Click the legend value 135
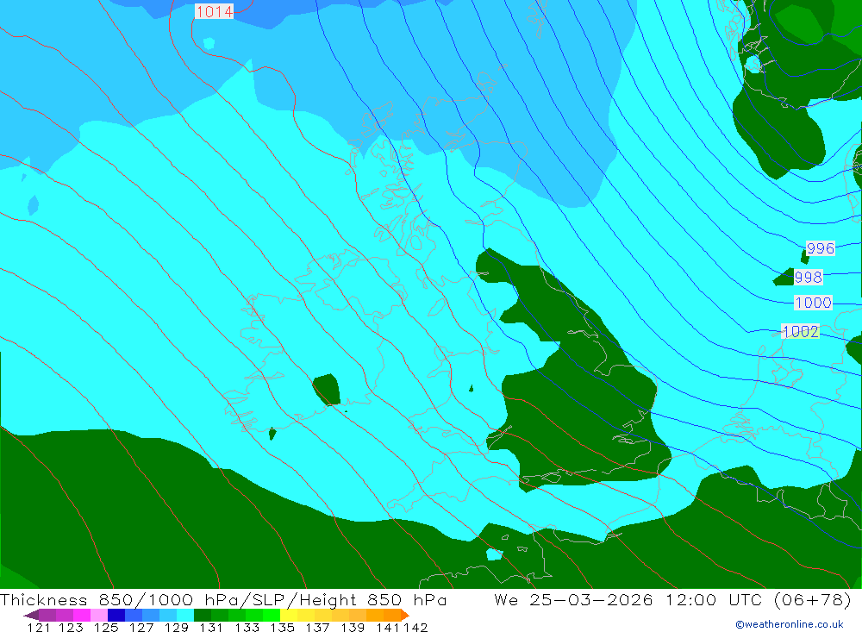Screen dimensions: 862x632 [x=282, y=627]
